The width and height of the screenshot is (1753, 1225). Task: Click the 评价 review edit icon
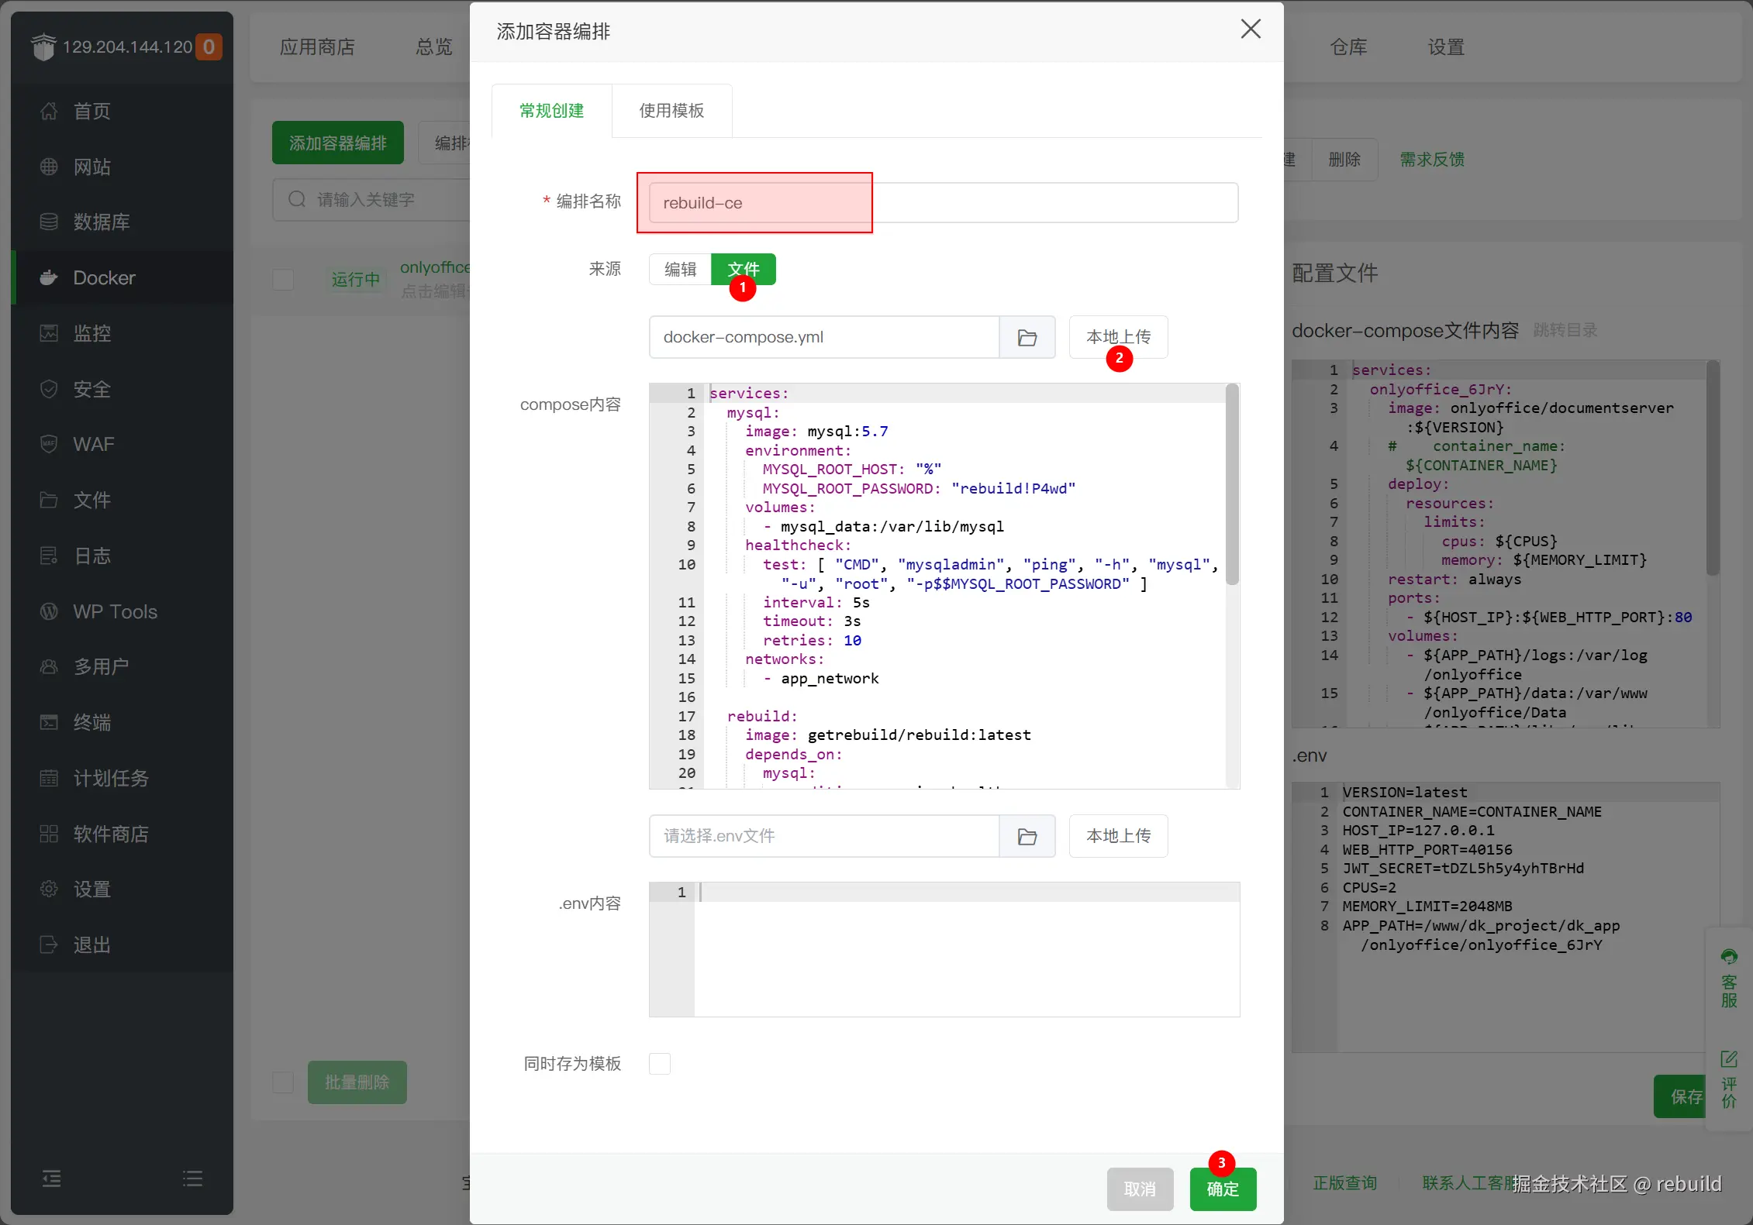click(1728, 1058)
